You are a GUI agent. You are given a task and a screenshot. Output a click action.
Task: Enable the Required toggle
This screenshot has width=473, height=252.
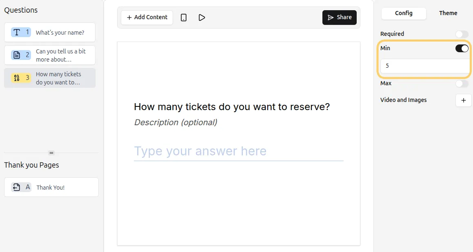(x=462, y=34)
